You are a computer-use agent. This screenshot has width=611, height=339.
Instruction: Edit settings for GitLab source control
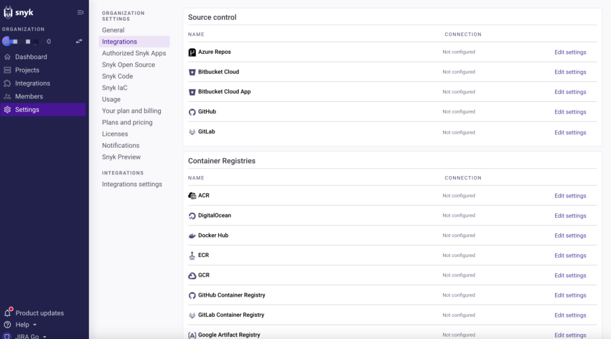click(570, 132)
